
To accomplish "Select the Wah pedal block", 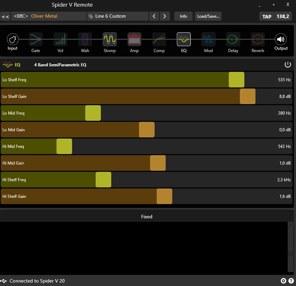I will click(x=85, y=39).
